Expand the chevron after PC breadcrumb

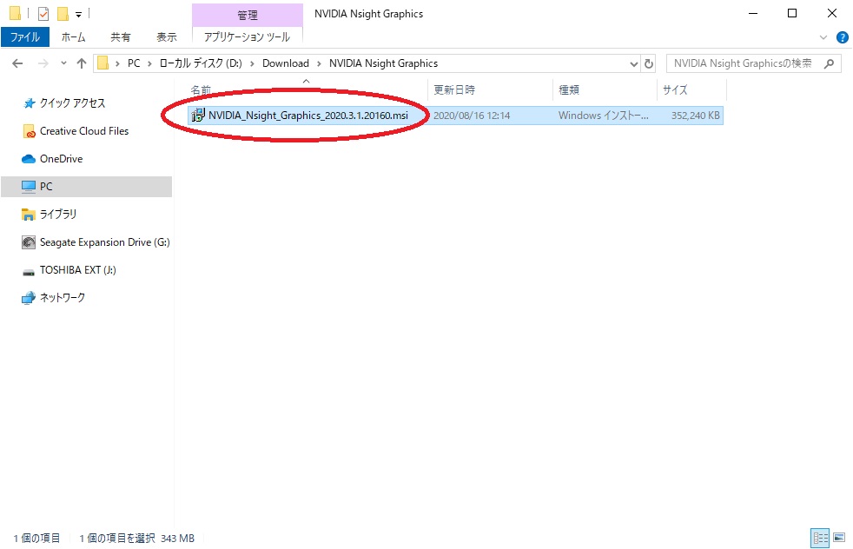149,63
